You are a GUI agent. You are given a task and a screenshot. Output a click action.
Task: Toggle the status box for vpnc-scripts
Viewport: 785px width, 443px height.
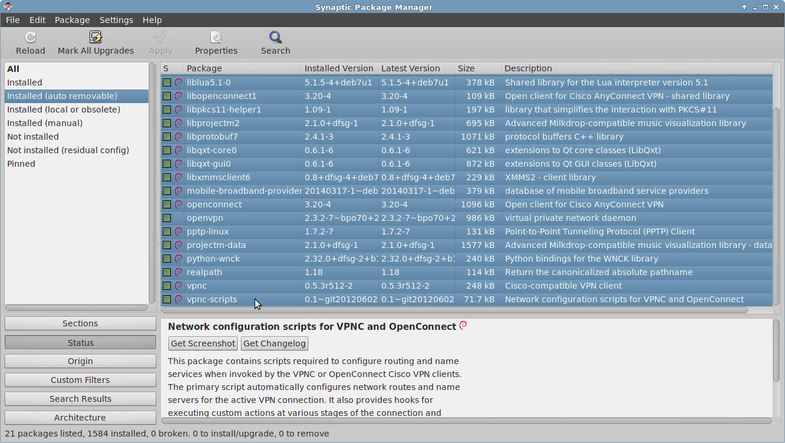167,299
